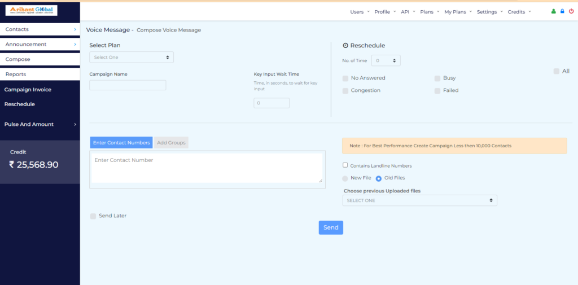Tick the Busy checkbox

tap(437, 78)
